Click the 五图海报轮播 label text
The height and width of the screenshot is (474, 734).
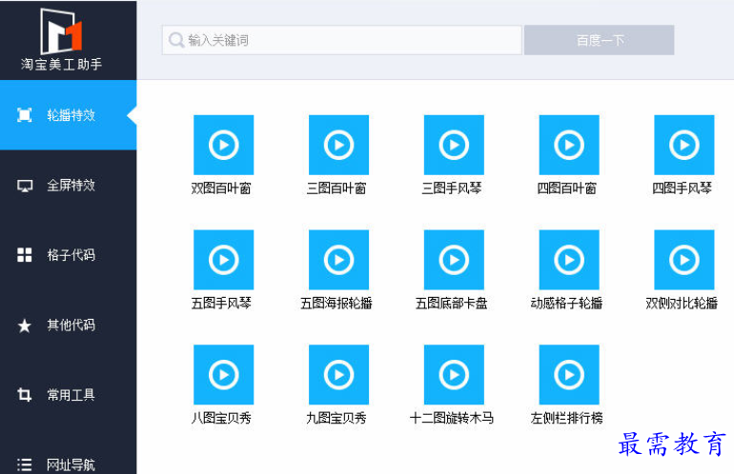(336, 304)
